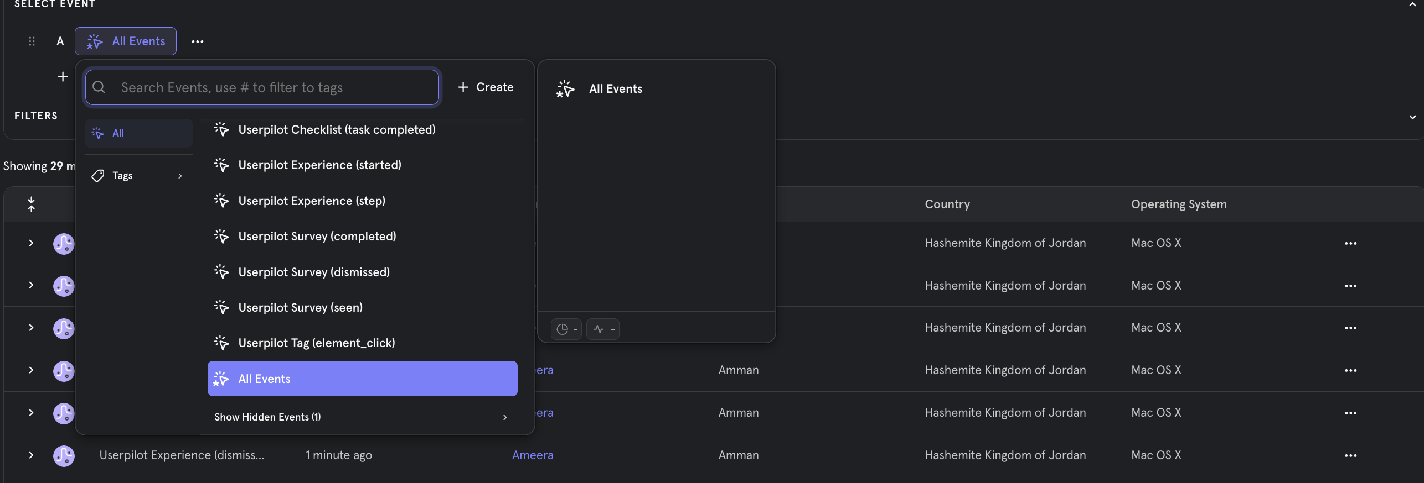Choose Userpilot Survey (dismissed) event
Image resolution: width=1424 pixels, height=483 pixels.
362,272
